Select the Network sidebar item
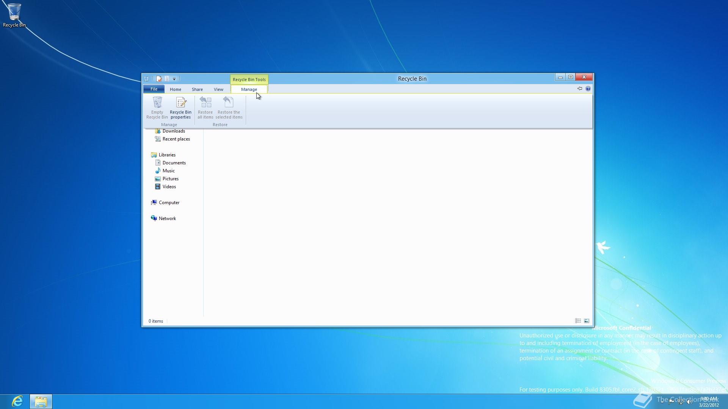The height and width of the screenshot is (409, 728). pos(167,218)
